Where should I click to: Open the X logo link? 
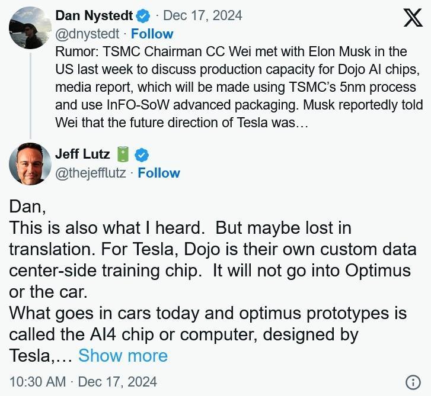[413, 18]
